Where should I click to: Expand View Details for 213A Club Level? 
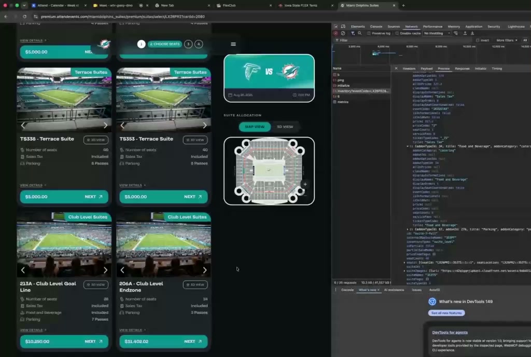(33, 330)
